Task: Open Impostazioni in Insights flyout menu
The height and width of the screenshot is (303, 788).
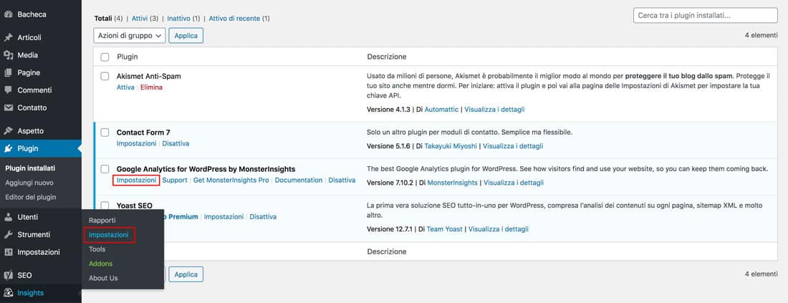Action: point(109,235)
